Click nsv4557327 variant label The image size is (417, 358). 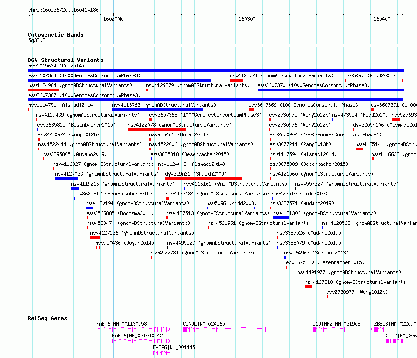[347, 184]
